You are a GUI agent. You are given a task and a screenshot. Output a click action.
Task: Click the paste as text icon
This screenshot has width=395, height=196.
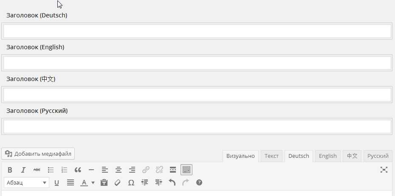104,182
